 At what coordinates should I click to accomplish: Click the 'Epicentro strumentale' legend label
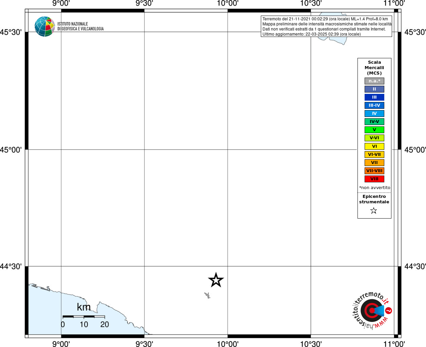pyautogui.click(x=374, y=199)
